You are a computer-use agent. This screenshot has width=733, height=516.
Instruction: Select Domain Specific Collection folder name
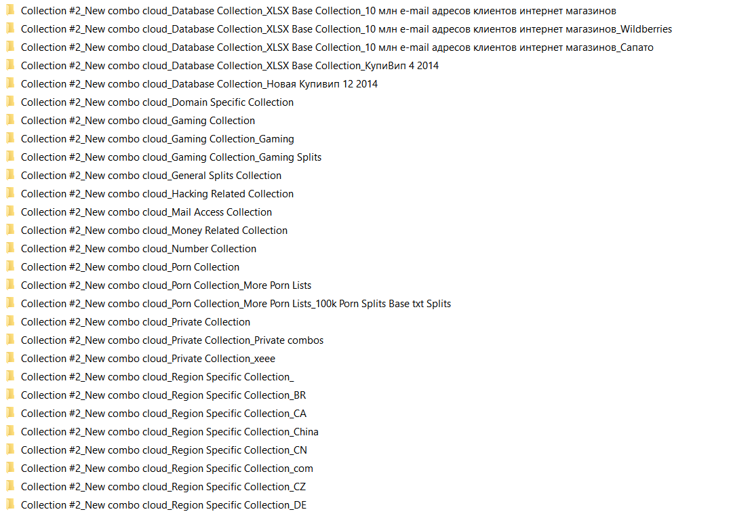point(157,102)
